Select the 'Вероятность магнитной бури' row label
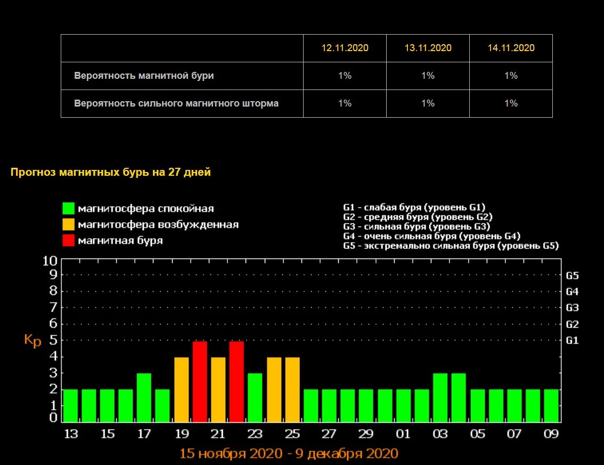 (144, 76)
